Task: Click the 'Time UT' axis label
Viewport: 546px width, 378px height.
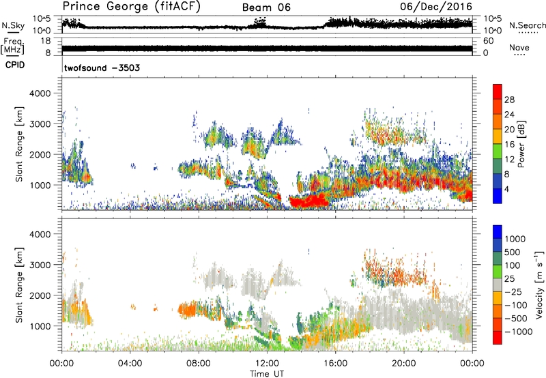Action: [267, 374]
